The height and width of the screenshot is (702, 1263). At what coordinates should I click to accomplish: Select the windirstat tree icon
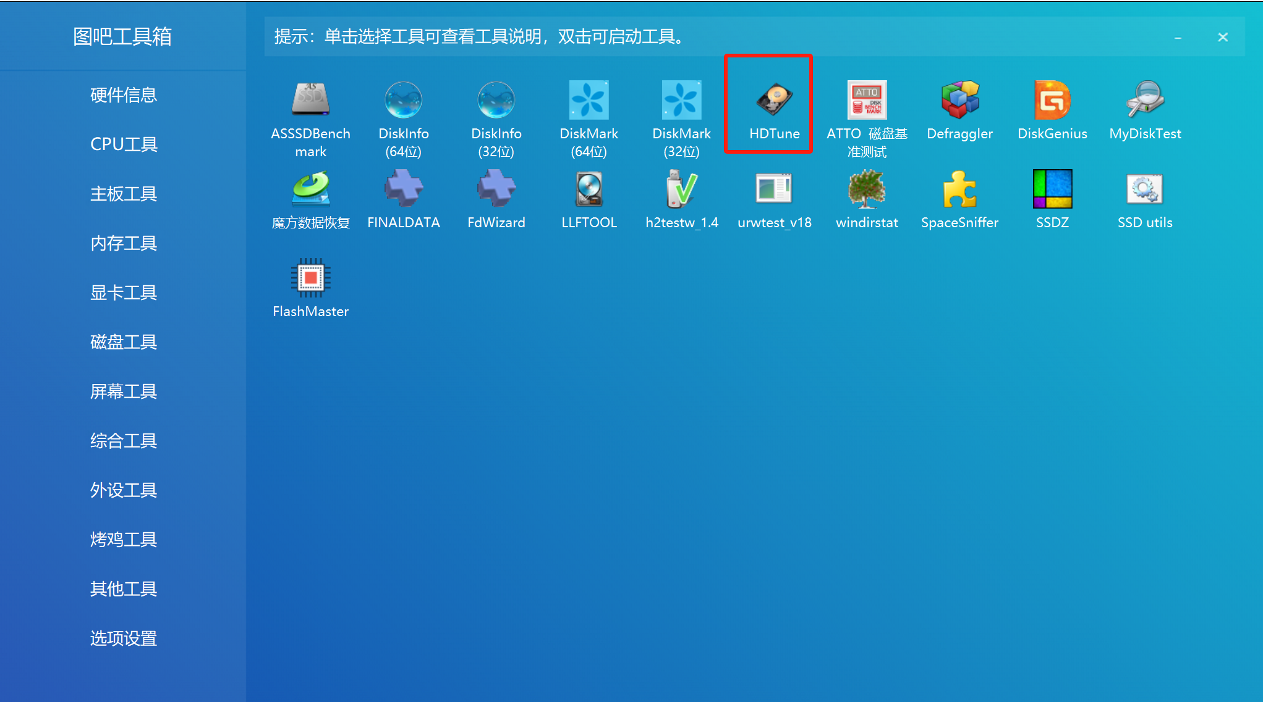[867, 189]
